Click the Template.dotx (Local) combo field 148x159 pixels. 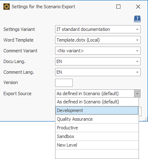98,40
